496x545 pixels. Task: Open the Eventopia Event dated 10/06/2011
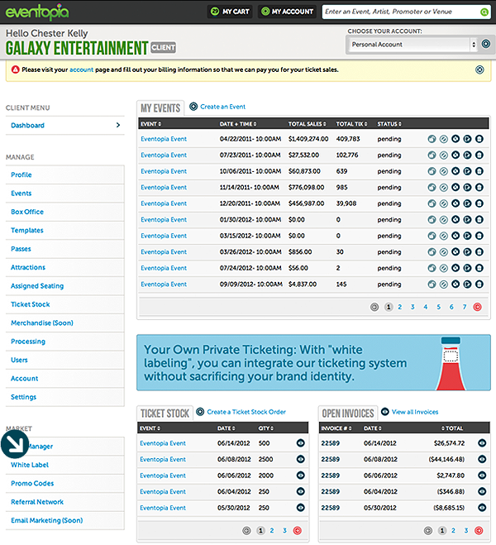click(164, 171)
